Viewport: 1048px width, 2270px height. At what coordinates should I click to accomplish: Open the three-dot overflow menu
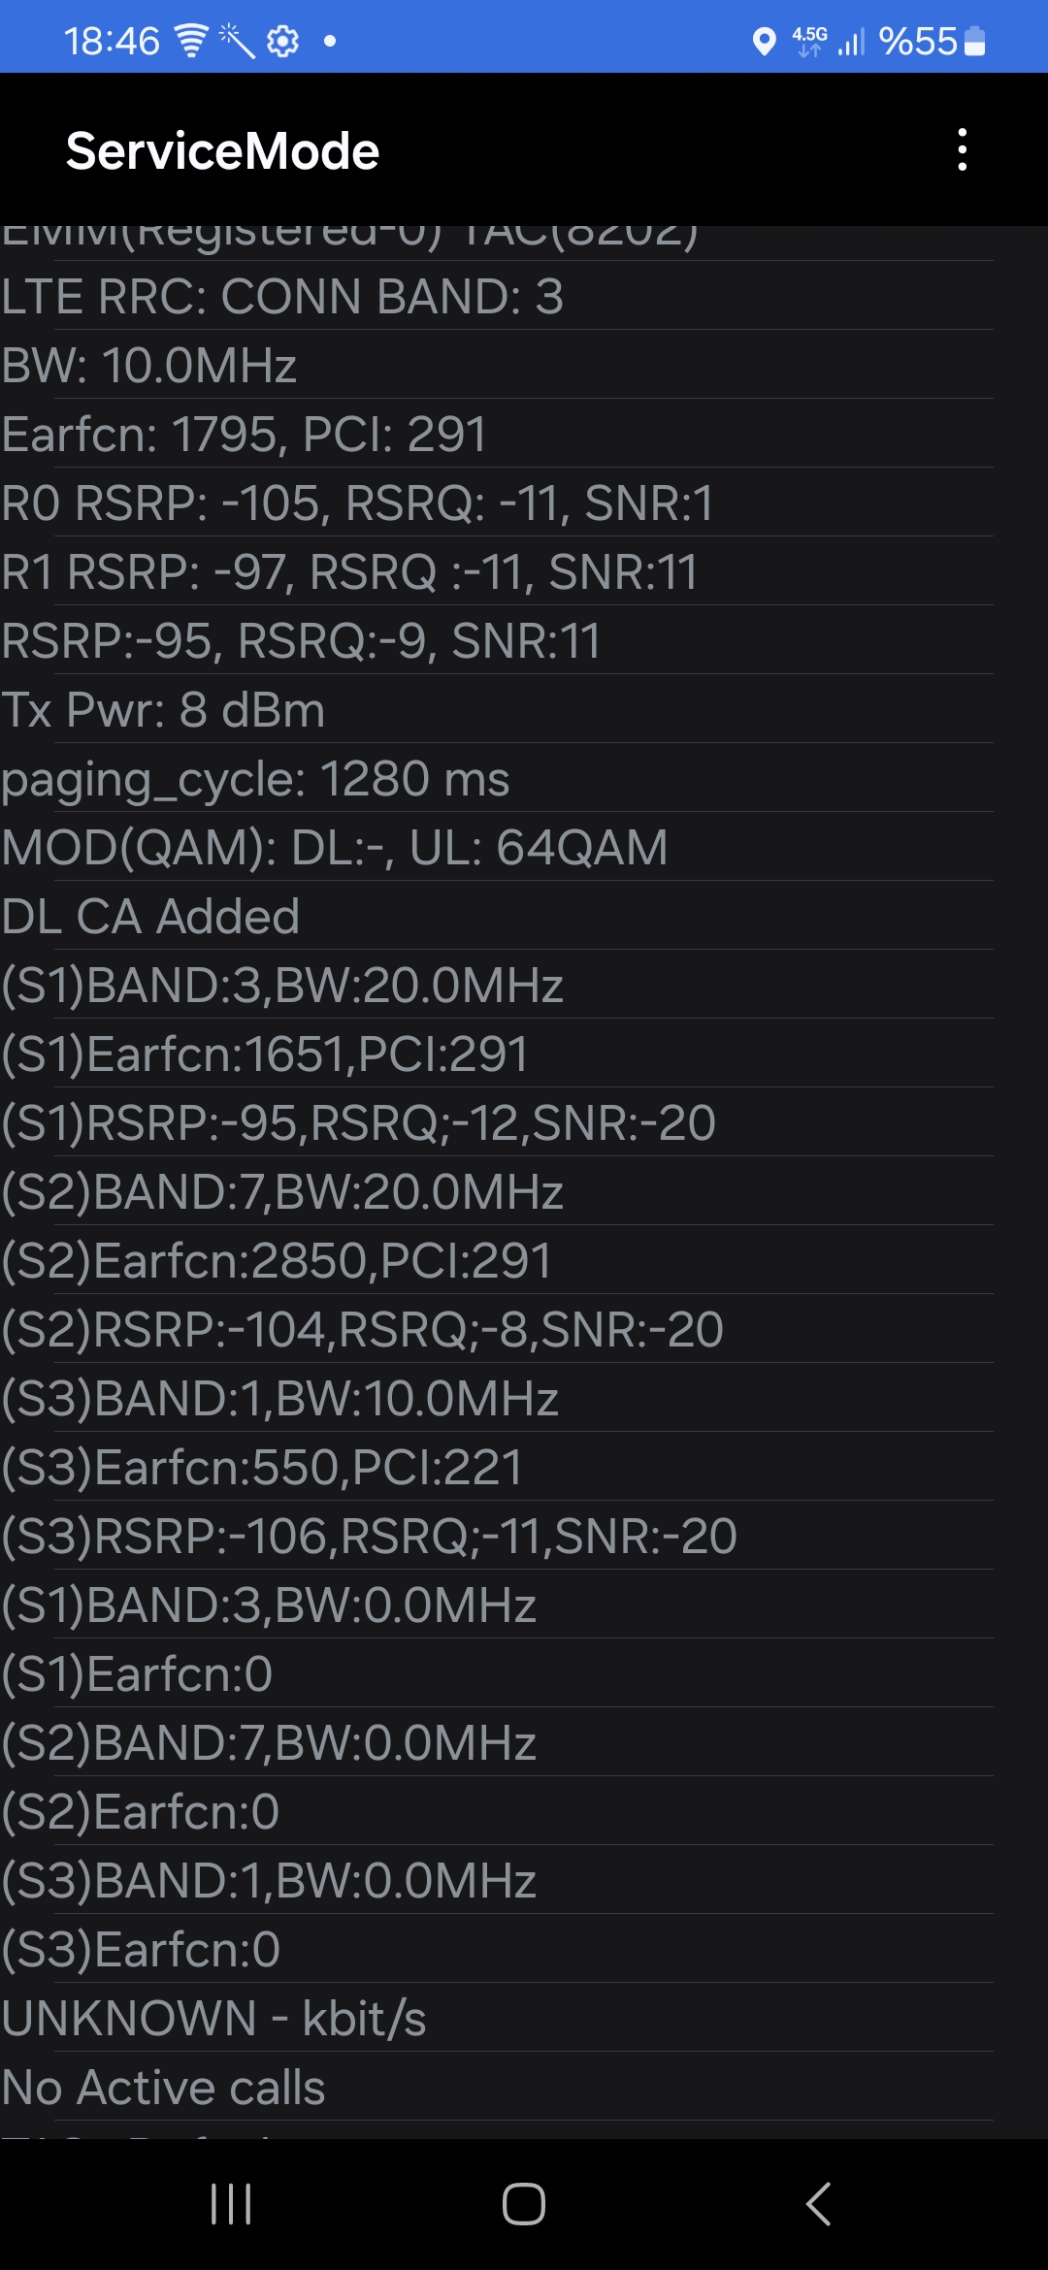[x=962, y=150]
